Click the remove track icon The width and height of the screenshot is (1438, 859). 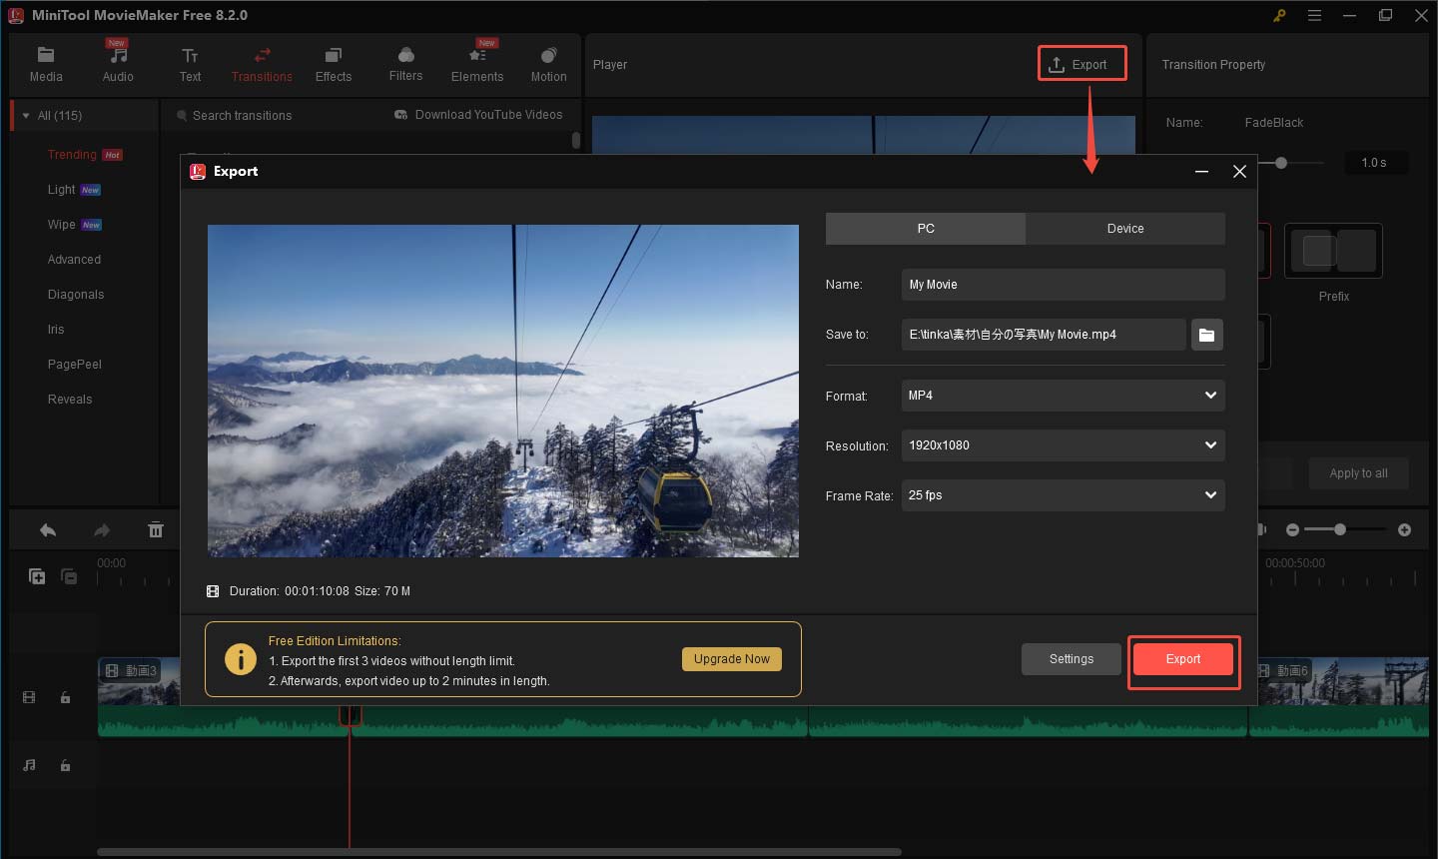(69, 576)
